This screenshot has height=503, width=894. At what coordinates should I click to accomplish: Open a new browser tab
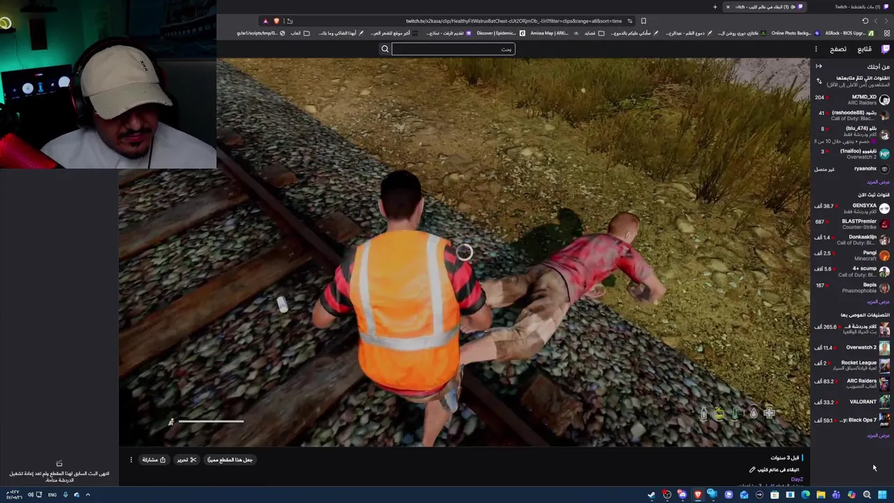pos(715,7)
